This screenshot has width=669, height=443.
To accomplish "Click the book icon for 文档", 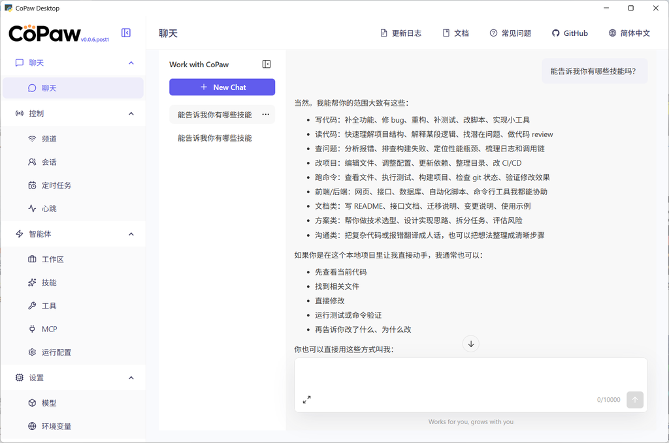I will click(x=446, y=33).
